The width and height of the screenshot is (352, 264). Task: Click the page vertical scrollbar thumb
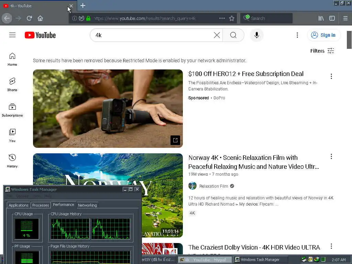pos(349,40)
